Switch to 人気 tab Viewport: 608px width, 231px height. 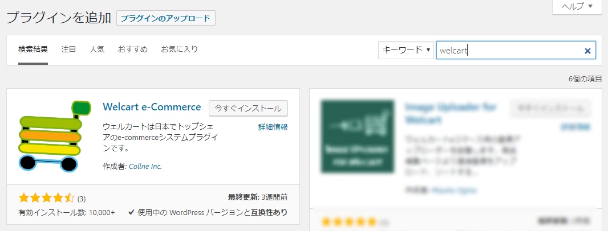[x=97, y=49]
